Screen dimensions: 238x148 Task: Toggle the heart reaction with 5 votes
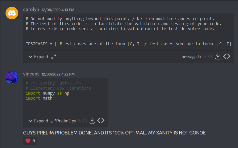click(x=30, y=141)
